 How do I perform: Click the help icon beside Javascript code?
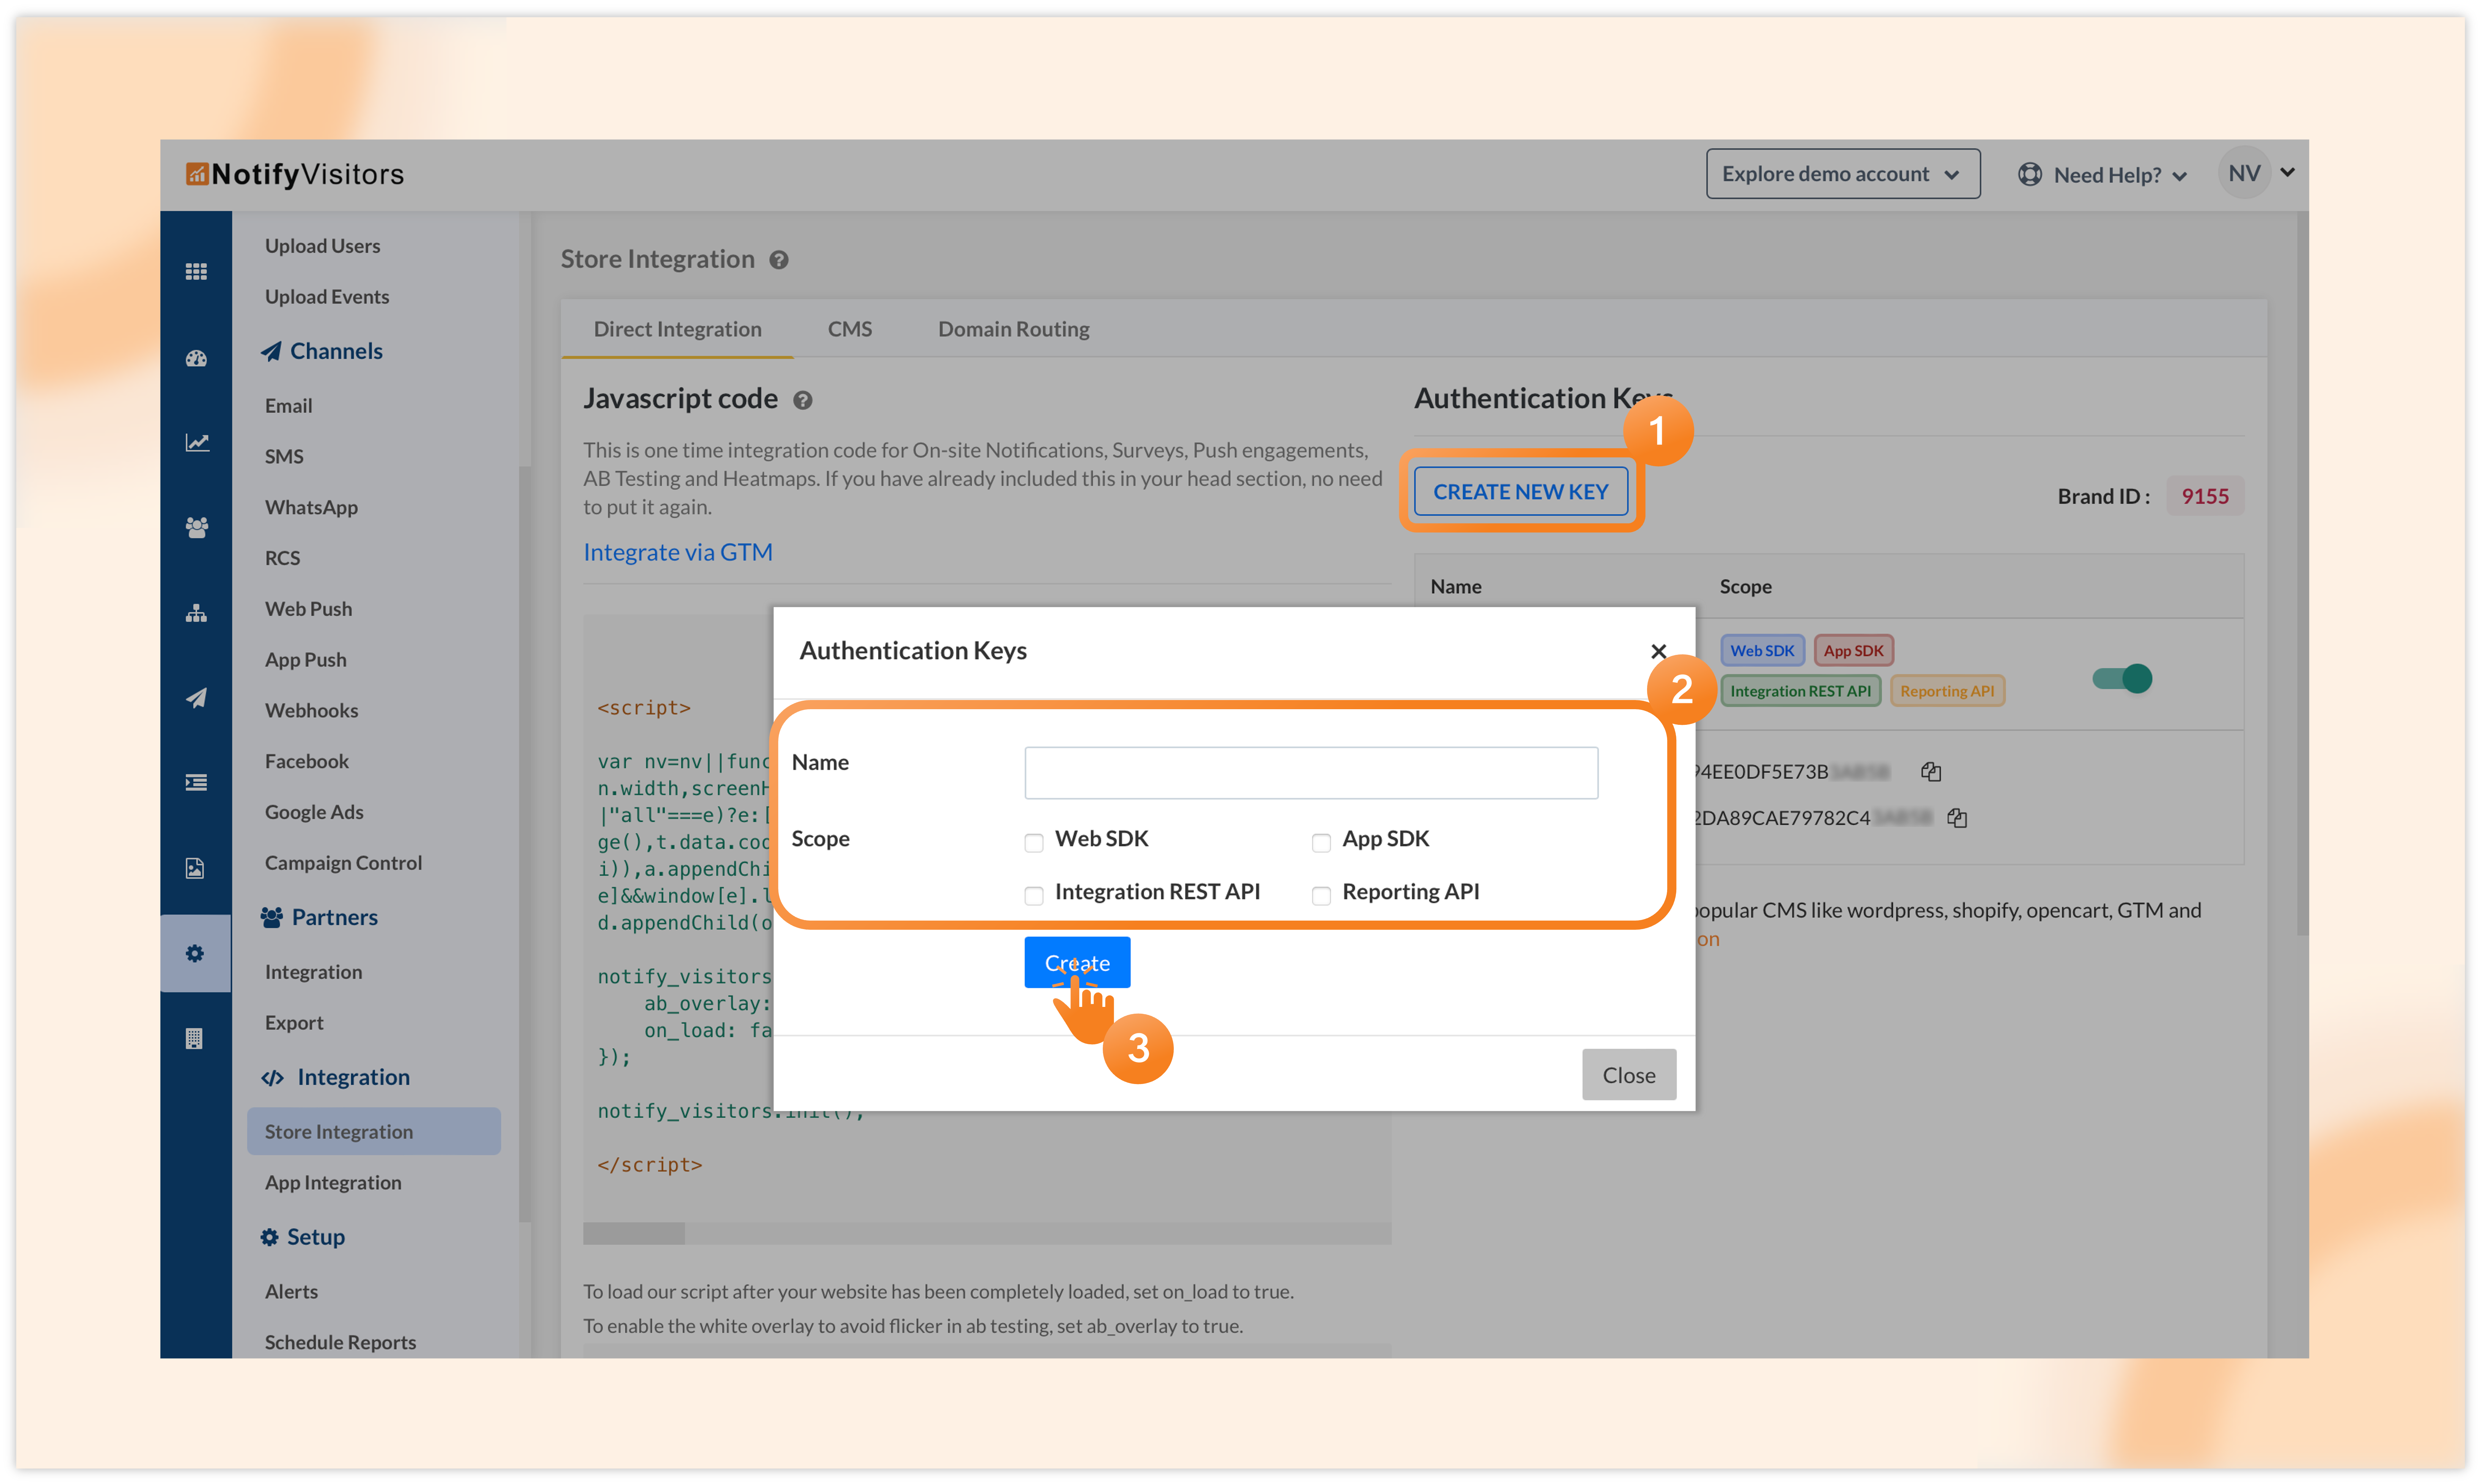[802, 400]
